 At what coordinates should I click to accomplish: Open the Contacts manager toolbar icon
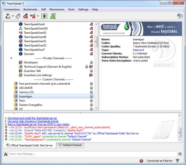[53, 16]
